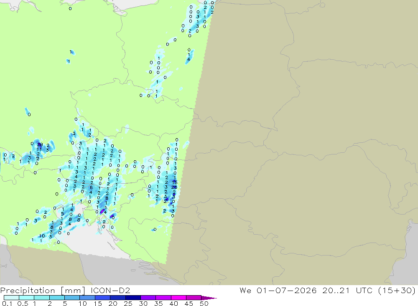Click the '35' legend scale label
Image resolution: width=418 pixels, height=306 pixels.
[158, 303]
